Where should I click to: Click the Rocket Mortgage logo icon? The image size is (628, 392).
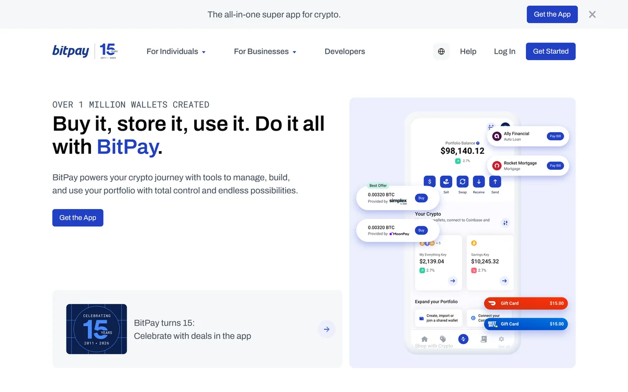click(497, 166)
